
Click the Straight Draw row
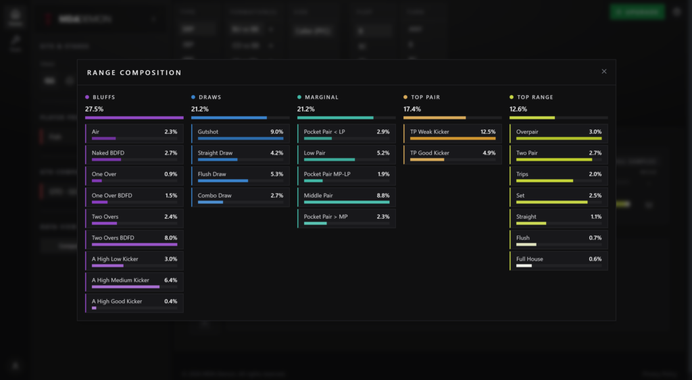coord(241,155)
